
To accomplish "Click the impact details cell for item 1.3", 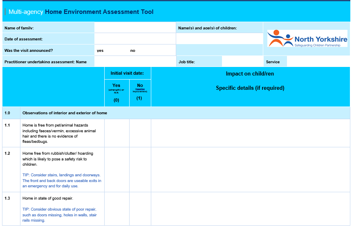I will click(x=250, y=209).
